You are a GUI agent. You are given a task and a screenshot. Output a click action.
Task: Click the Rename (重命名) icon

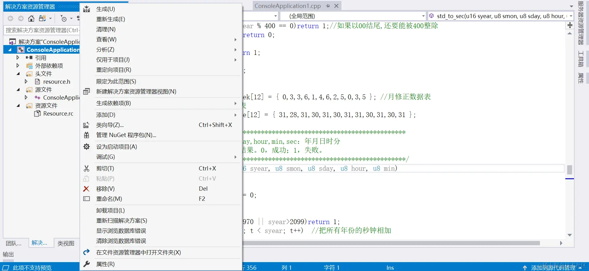pyautogui.click(x=87, y=199)
